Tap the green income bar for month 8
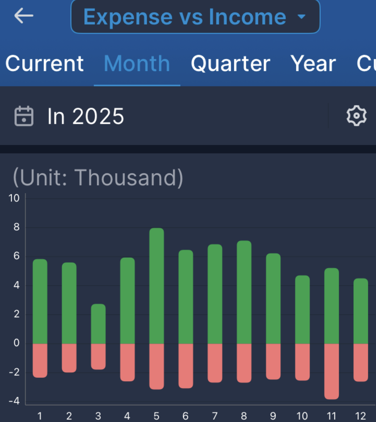376x422 pixels. (x=244, y=292)
